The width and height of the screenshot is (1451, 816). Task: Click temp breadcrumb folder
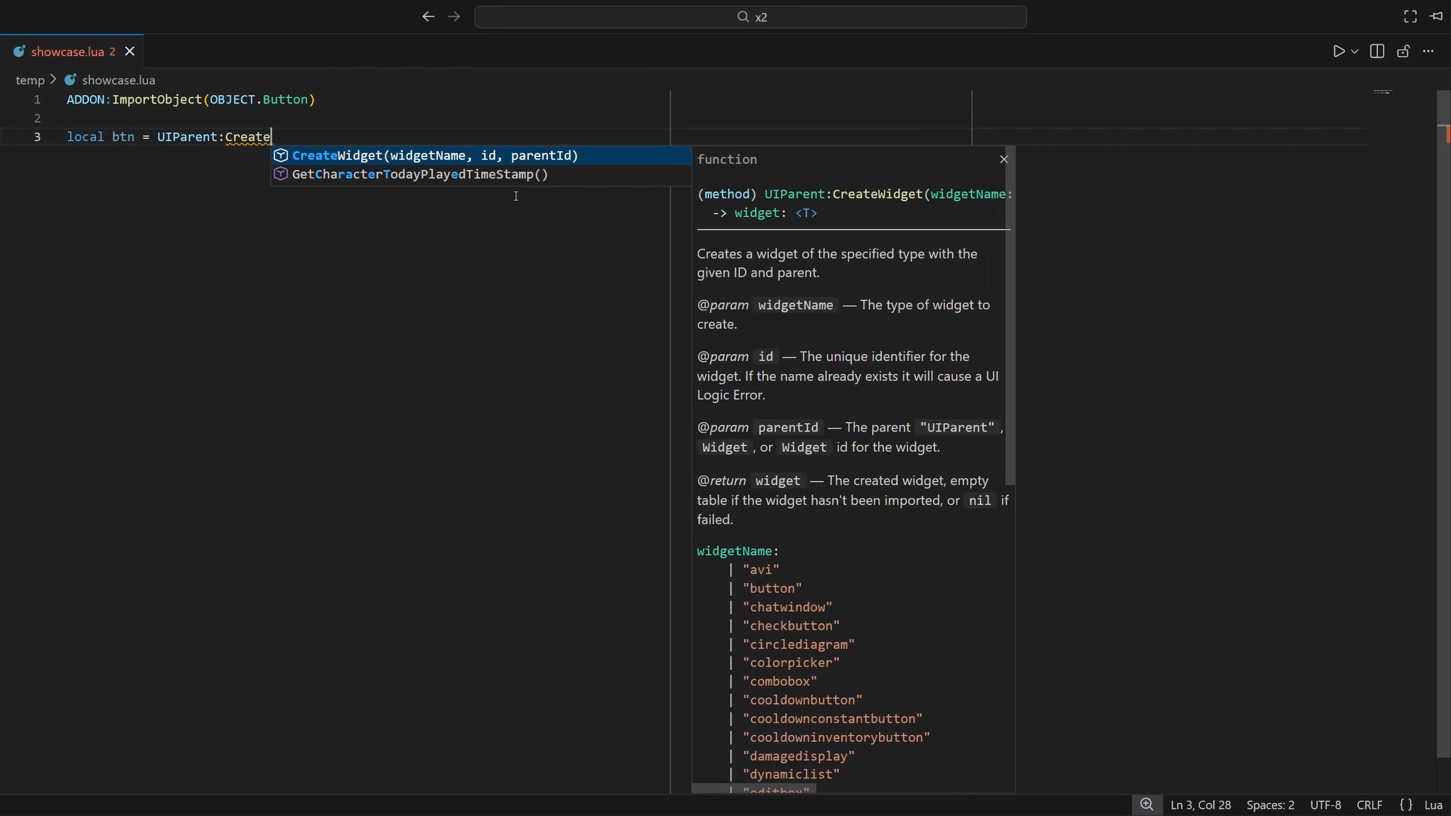pyautogui.click(x=30, y=80)
